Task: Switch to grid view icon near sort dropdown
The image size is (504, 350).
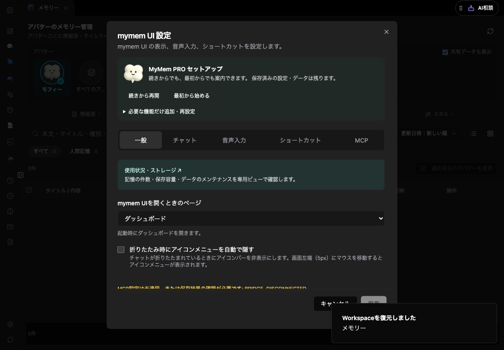Action: tap(490, 134)
